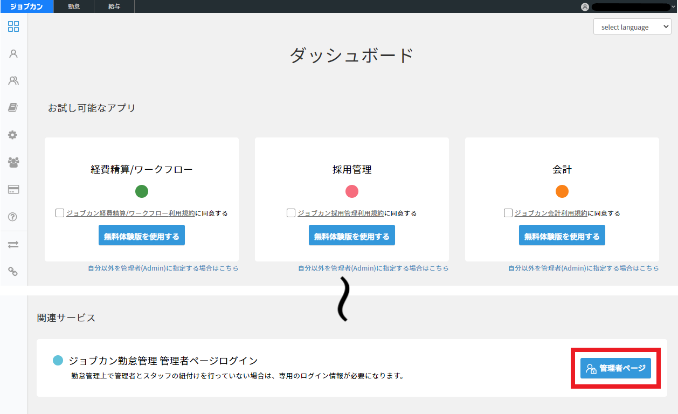Image resolution: width=678 pixels, height=414 pixels.
Task: Agree to the 経費精算/ワークフロー terms checkbox
Action: pyautogui.click(x=60, y=213)
